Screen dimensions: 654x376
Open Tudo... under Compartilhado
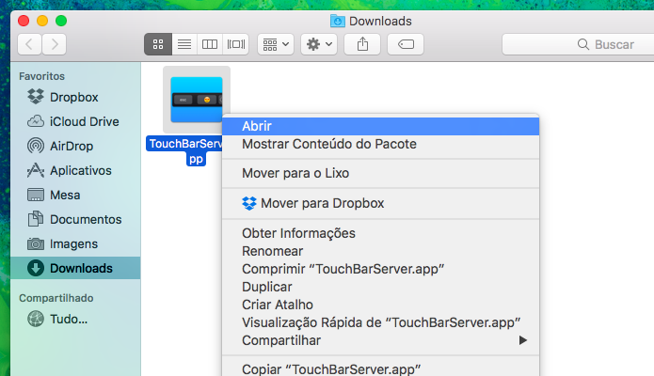coord(75,320)
